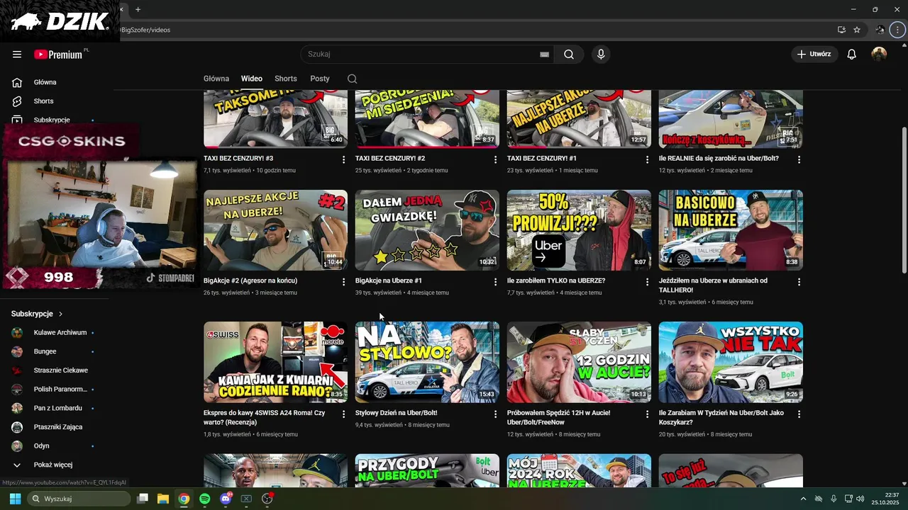This screenshot has height=510, width=908.
Task: Switch to the Główna channel tab
Action: (x=216, y=79)
